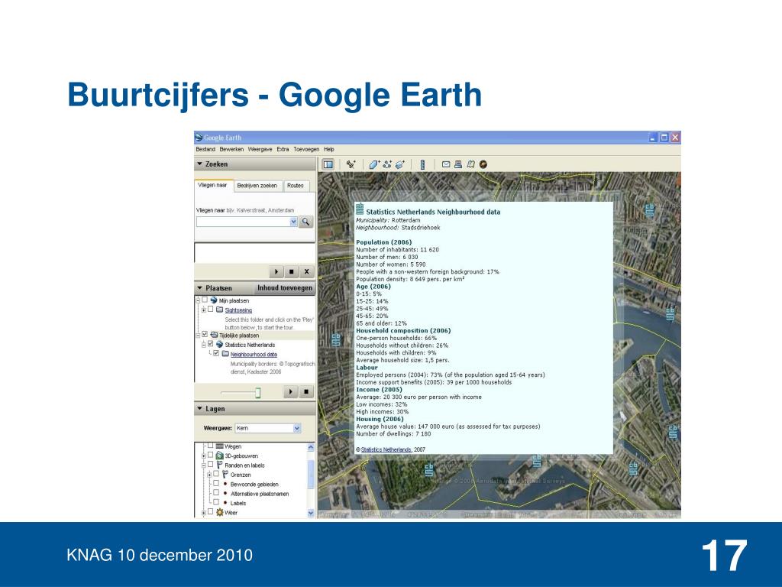Image resolution: width=782 pixels, height=587 pixels.
Task: Click the Lagen list scroll-down arrow
Action: (x=311, y=513)
